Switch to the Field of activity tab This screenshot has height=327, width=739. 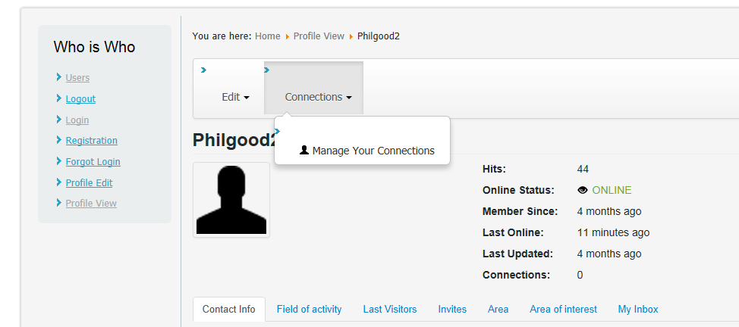[x=309, y=309]
